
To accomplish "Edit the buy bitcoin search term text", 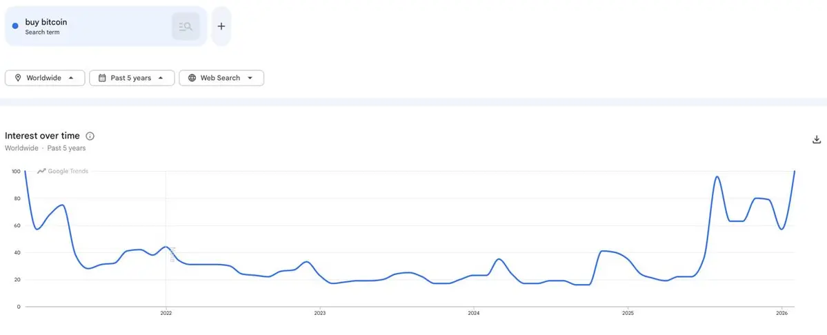I will click(46, 22).
